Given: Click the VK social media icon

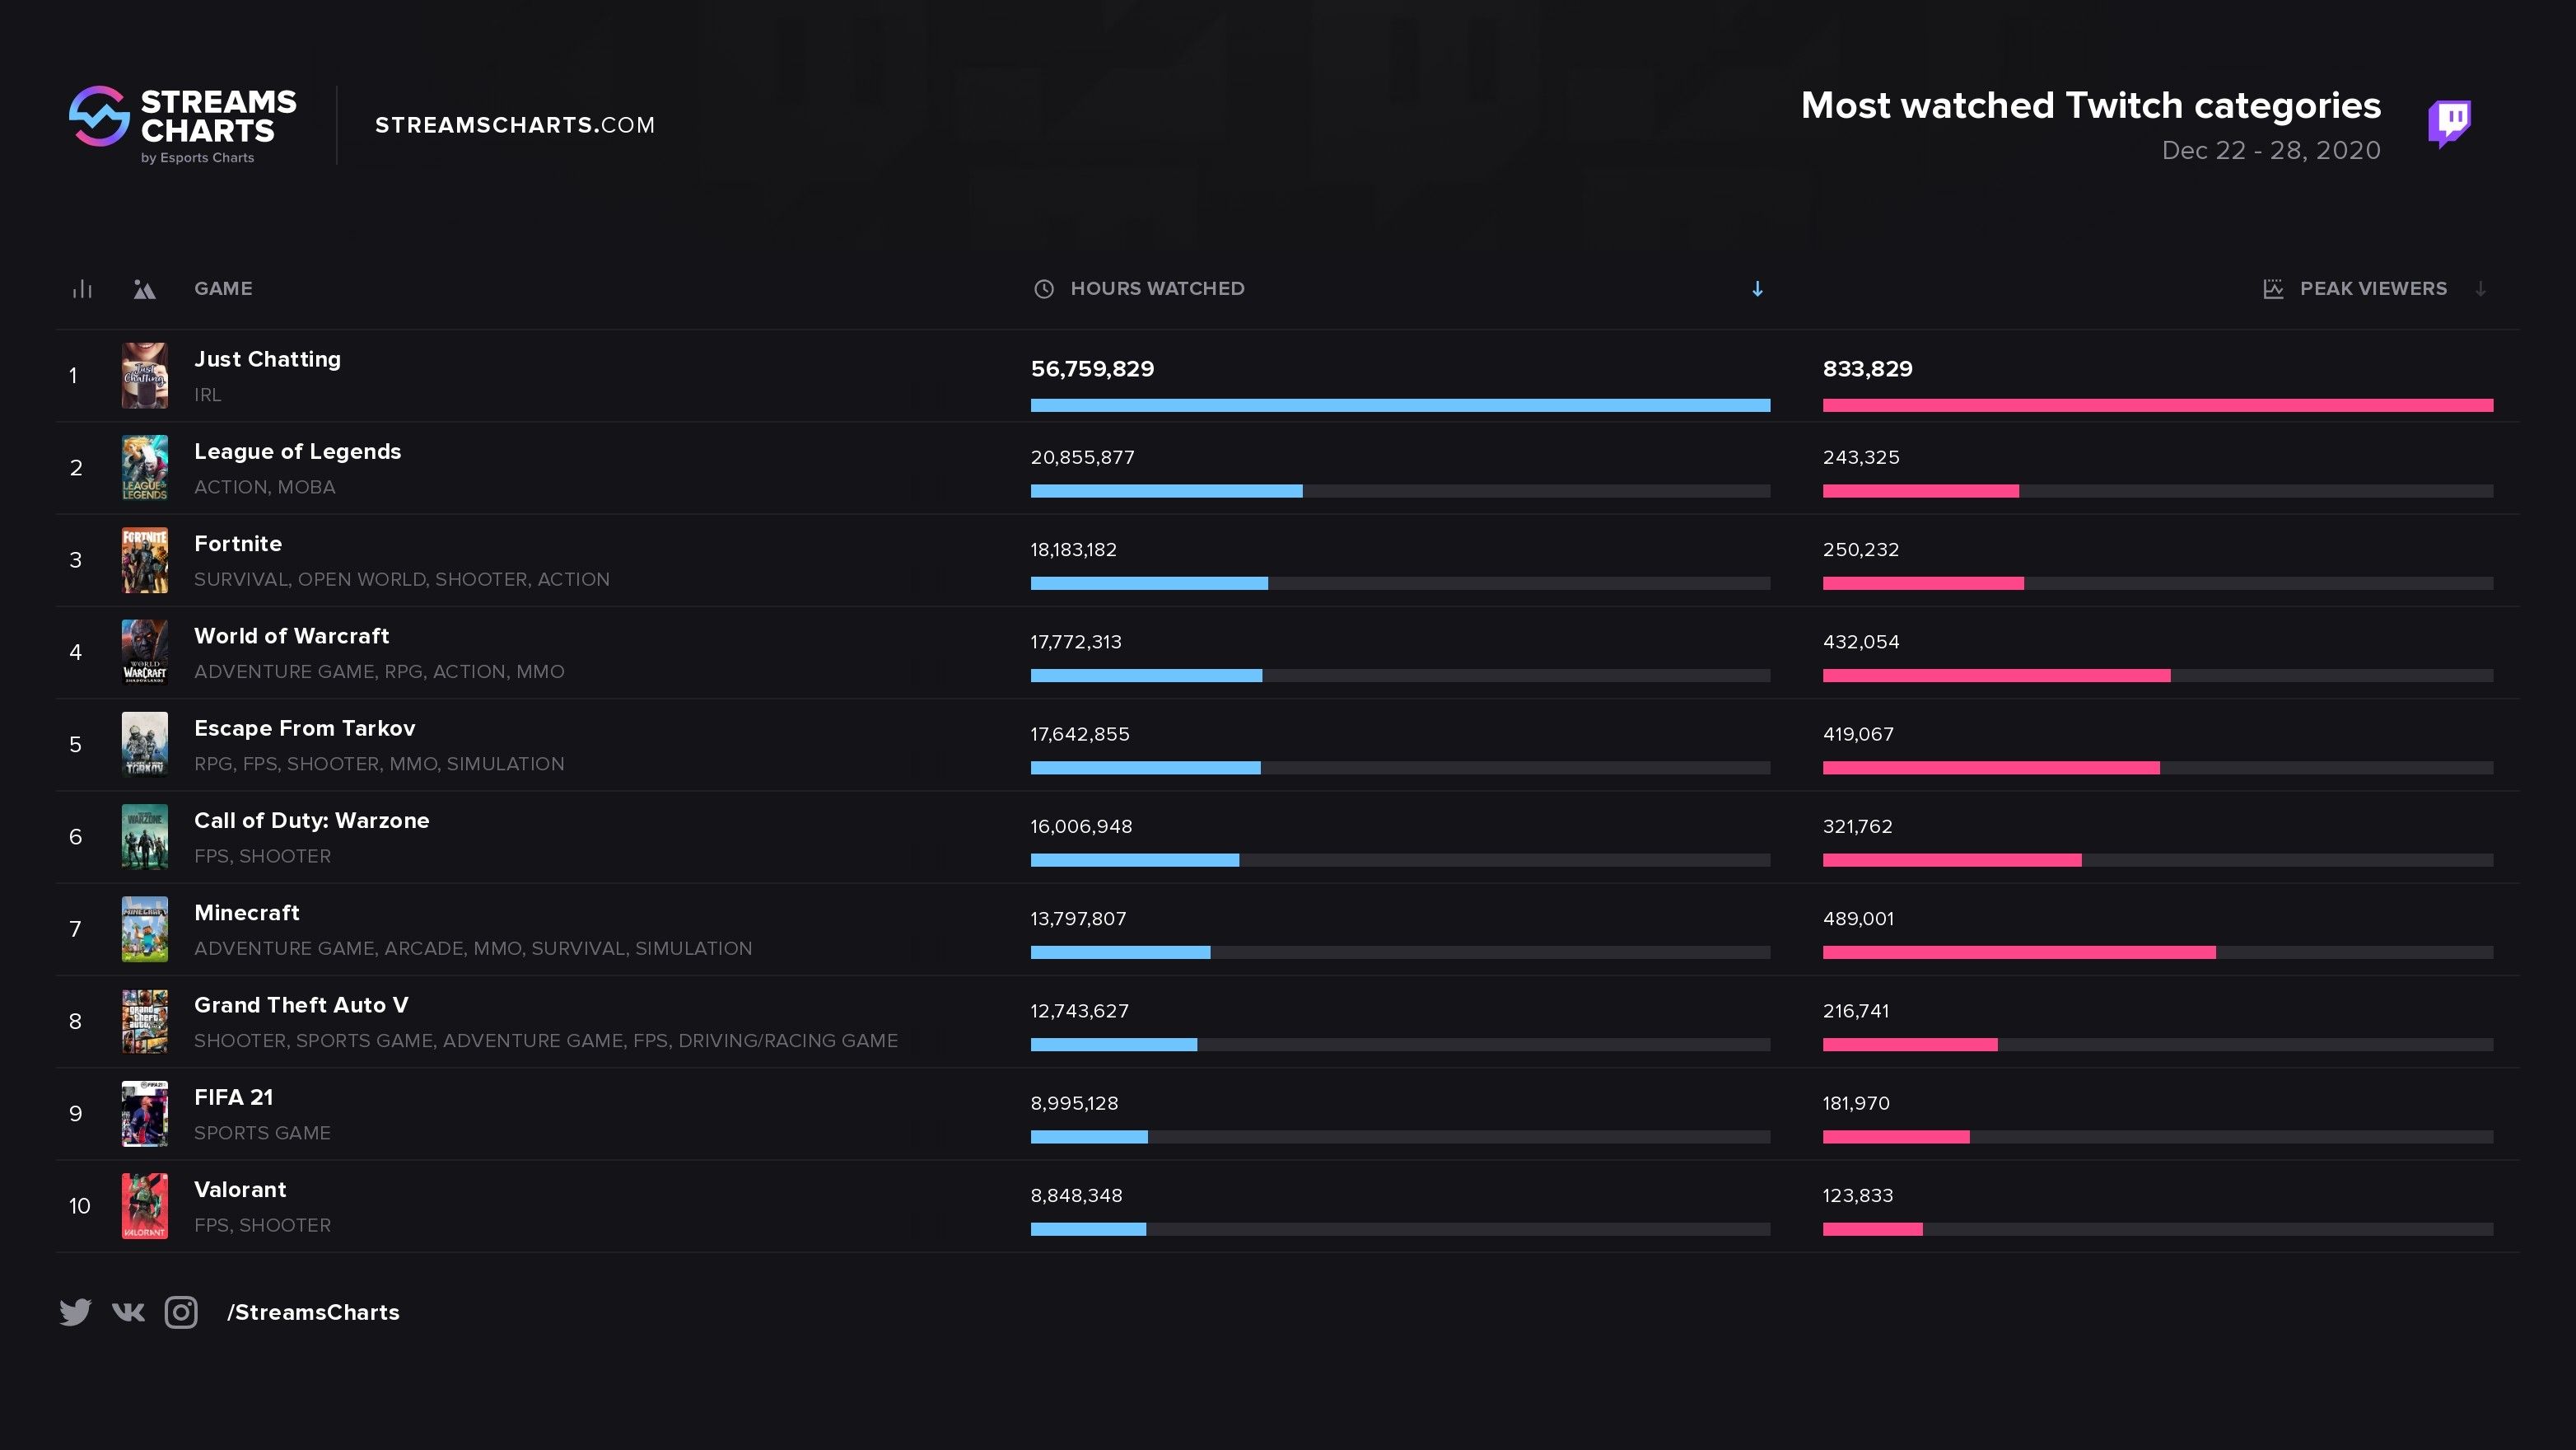Looking at the screenshot, I should click(x=128, y=1312).
